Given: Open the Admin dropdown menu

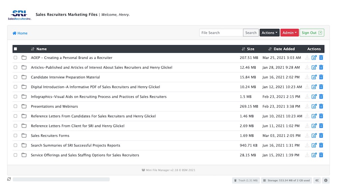Looking at the screenshot, I should pos(289,33).
